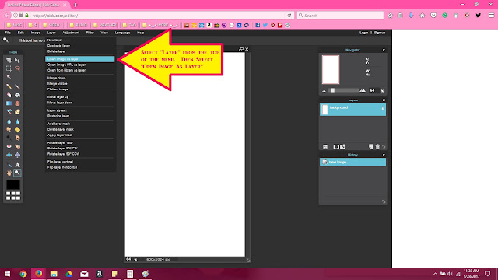Select the Background layer row

(352, 110)
